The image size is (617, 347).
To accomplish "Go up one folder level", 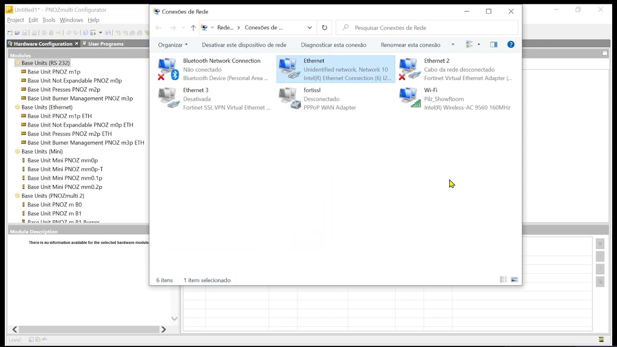I will [193, 27].
